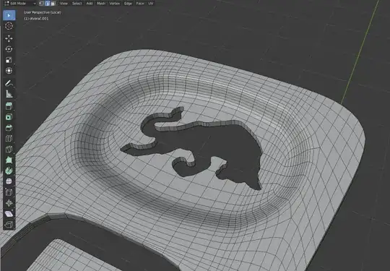Activate the 3D Cursor tool

[x=9, y=26]
